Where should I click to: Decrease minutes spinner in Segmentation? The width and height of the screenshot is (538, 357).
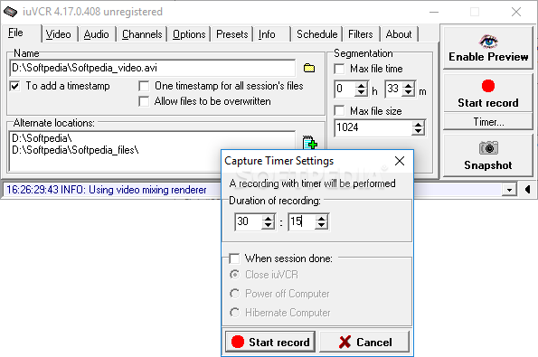[409, 93]
